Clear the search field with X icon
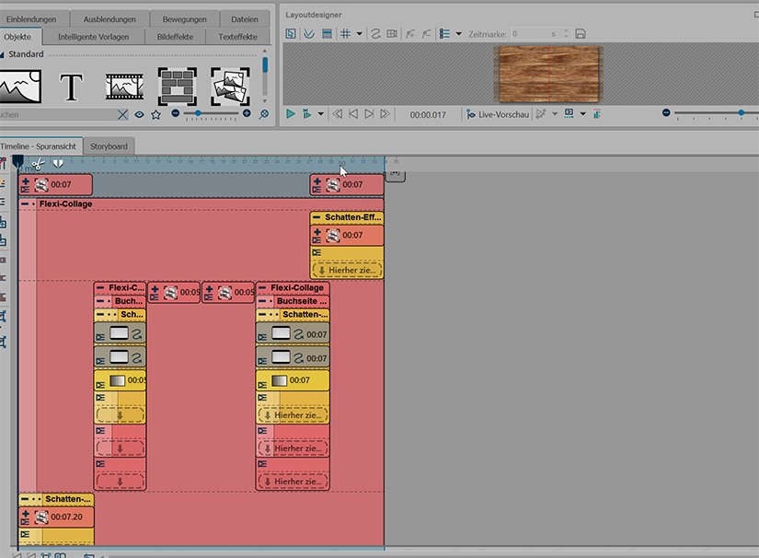Viewport: 759px width, 558px height. coord(123,114)
